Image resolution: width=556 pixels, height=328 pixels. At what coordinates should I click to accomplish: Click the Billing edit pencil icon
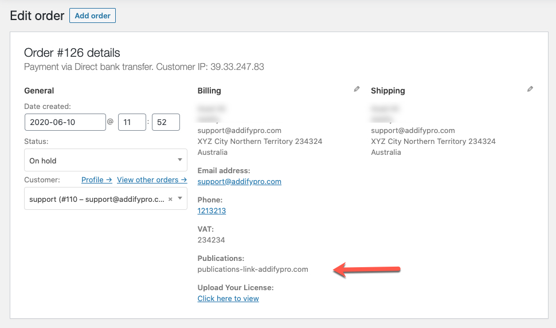coord(357,89)
